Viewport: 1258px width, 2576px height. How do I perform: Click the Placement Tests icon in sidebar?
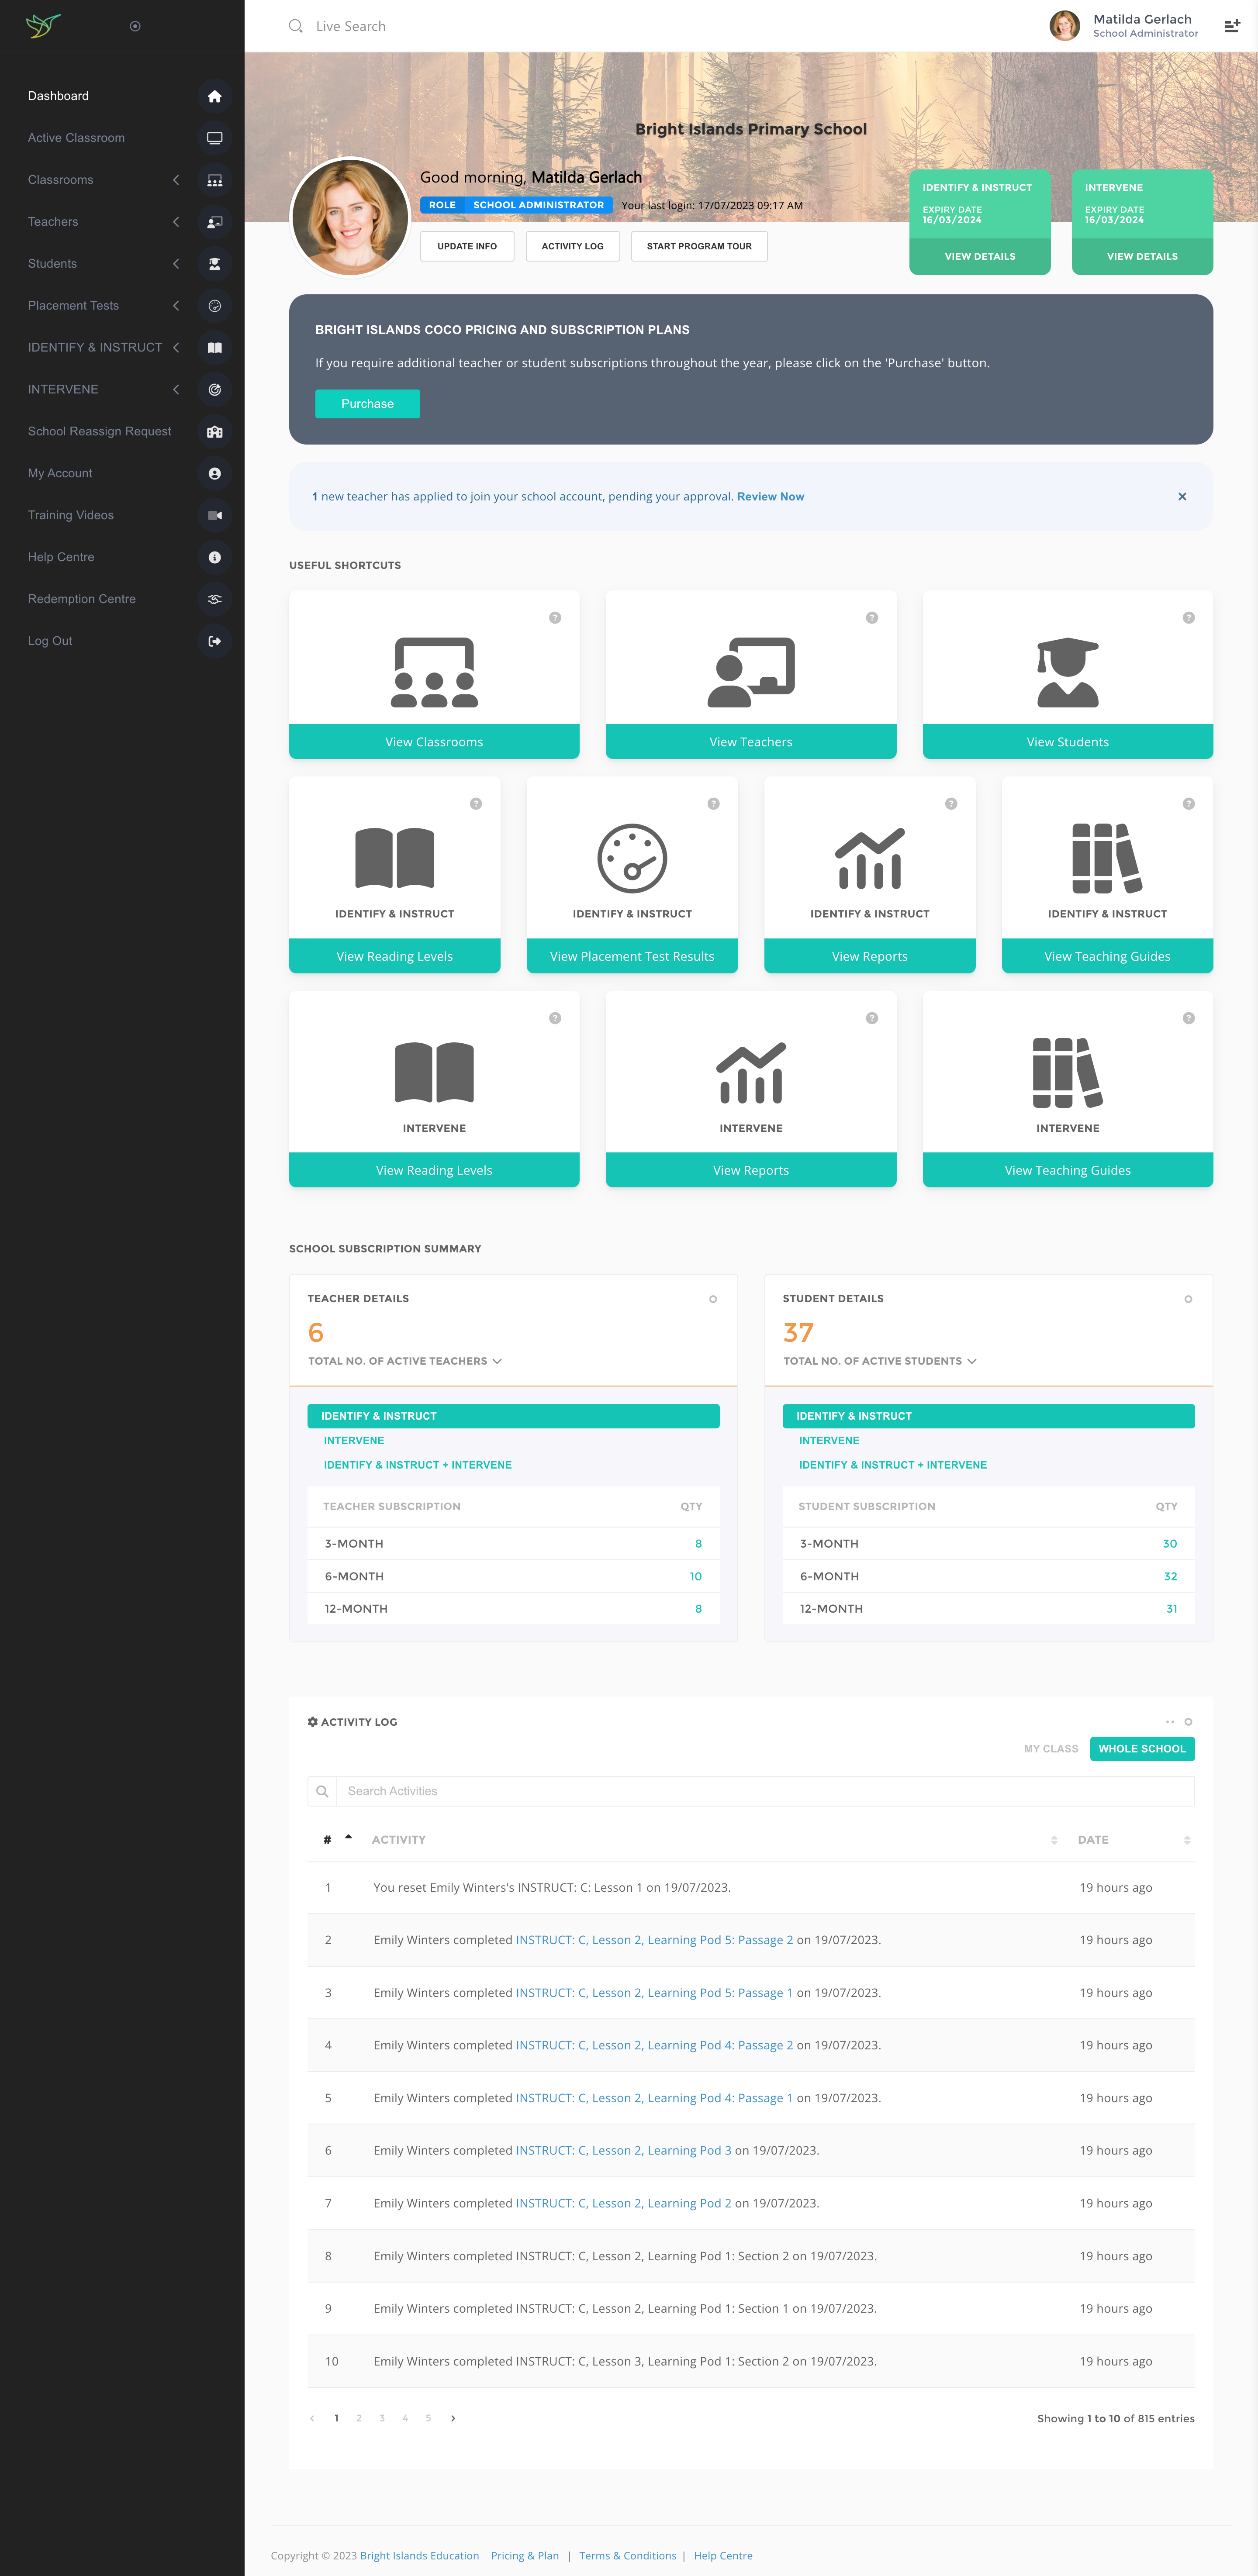click(214, 306)
